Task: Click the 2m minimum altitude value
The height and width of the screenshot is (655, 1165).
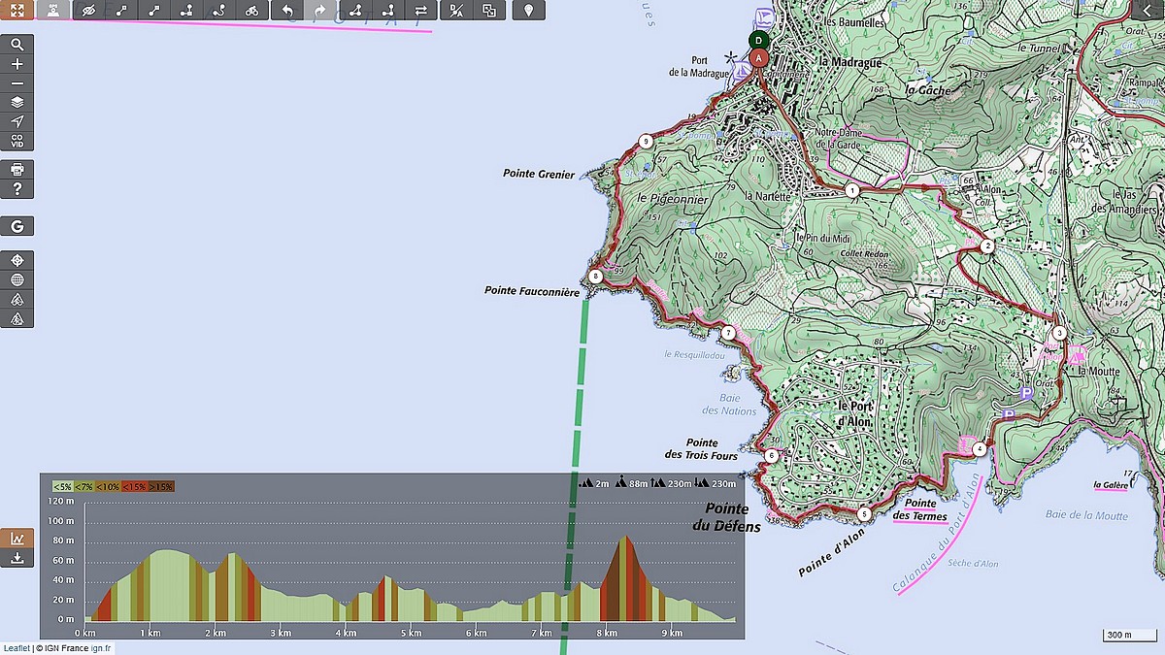Action: coord(602,482)
